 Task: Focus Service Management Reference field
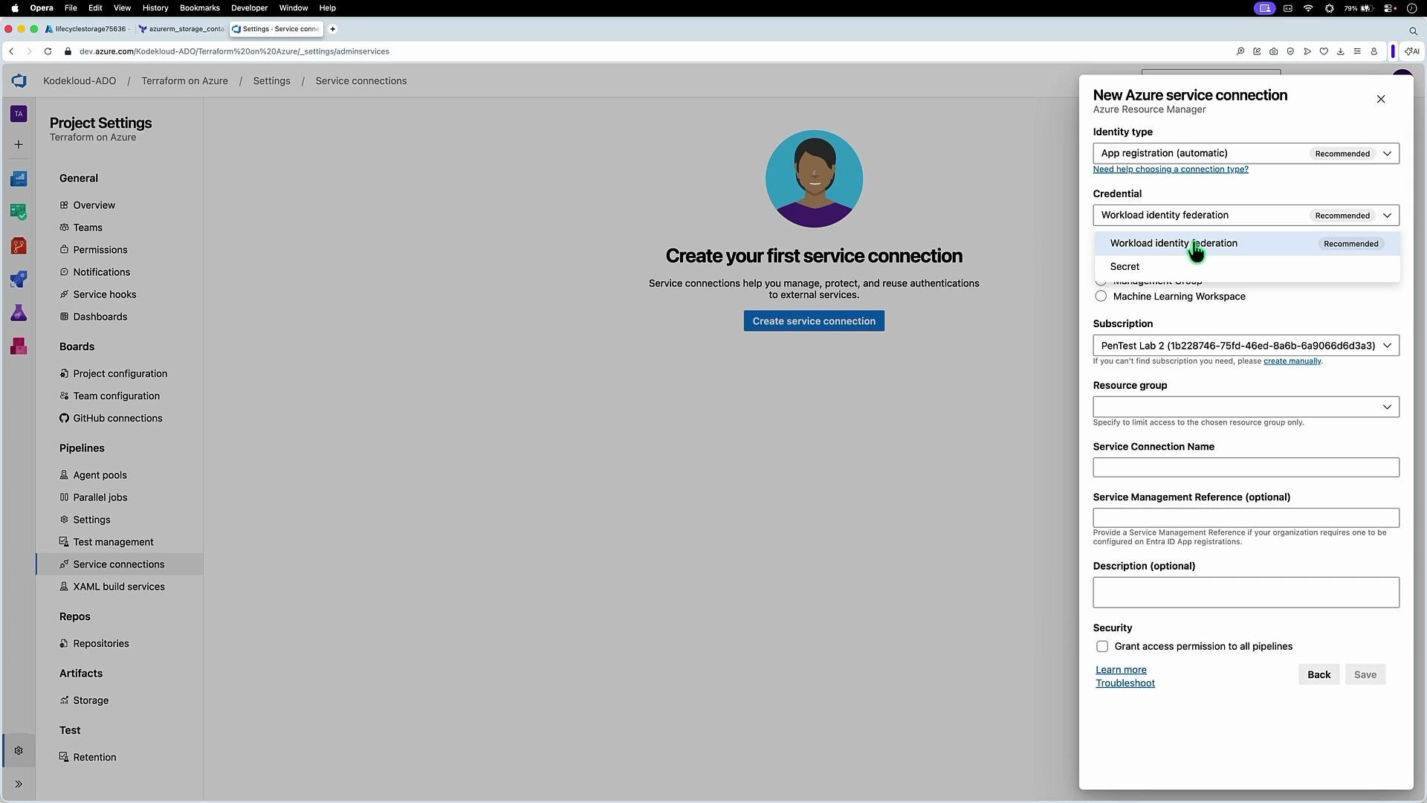tap(1246, 518)
